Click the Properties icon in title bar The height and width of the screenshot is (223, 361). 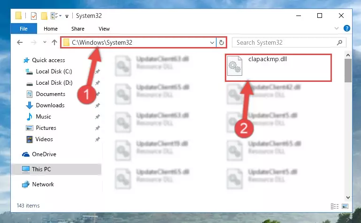[34, 16]
